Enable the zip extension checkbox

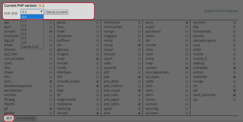click(234, 100)
